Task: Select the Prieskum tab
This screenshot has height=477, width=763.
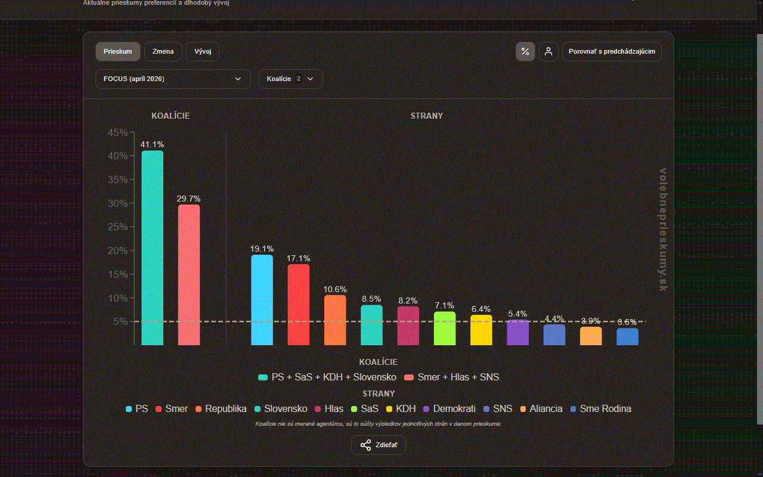Action: coord(118,51)
